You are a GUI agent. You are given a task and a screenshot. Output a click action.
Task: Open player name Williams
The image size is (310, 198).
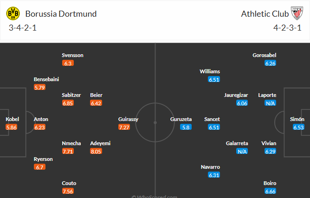[x=210, y=71]
